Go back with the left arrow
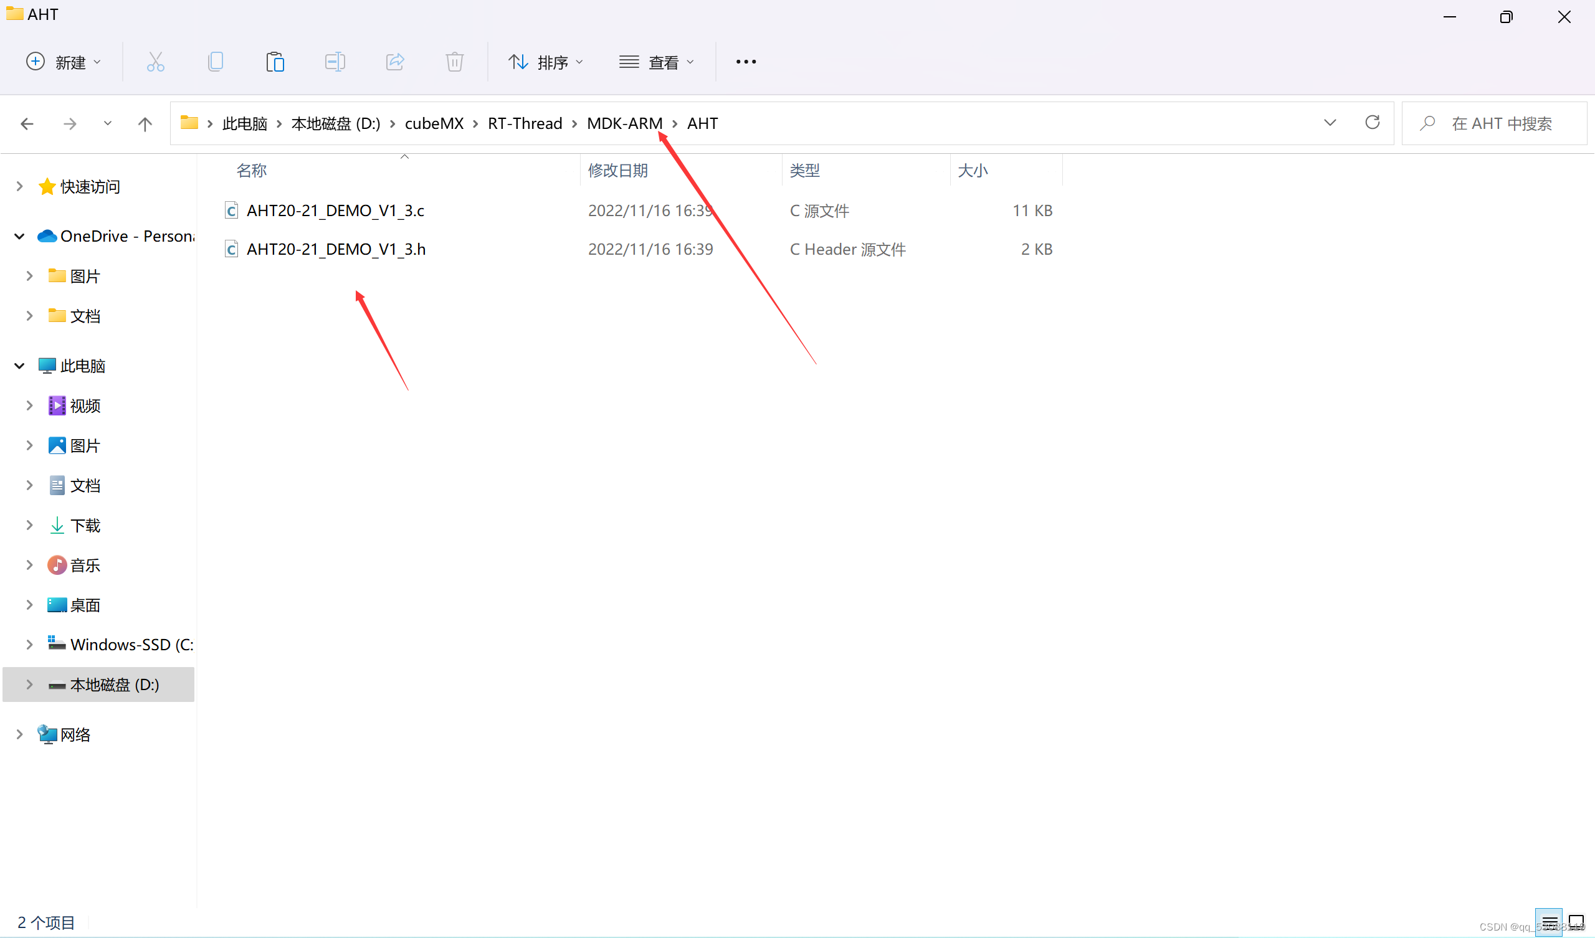Image resolution: width=1595 pixels, height=938 pixels. 27,124
